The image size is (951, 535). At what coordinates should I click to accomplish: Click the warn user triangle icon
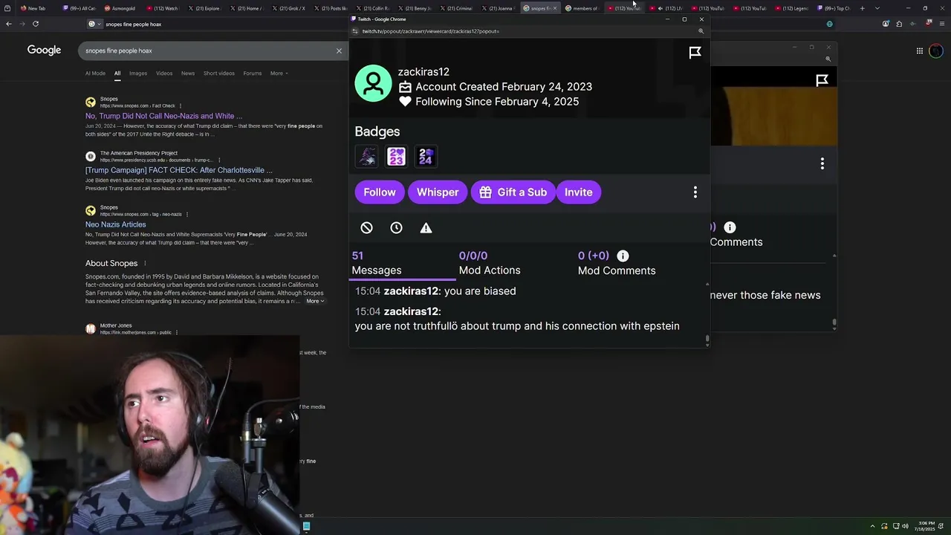426,228
